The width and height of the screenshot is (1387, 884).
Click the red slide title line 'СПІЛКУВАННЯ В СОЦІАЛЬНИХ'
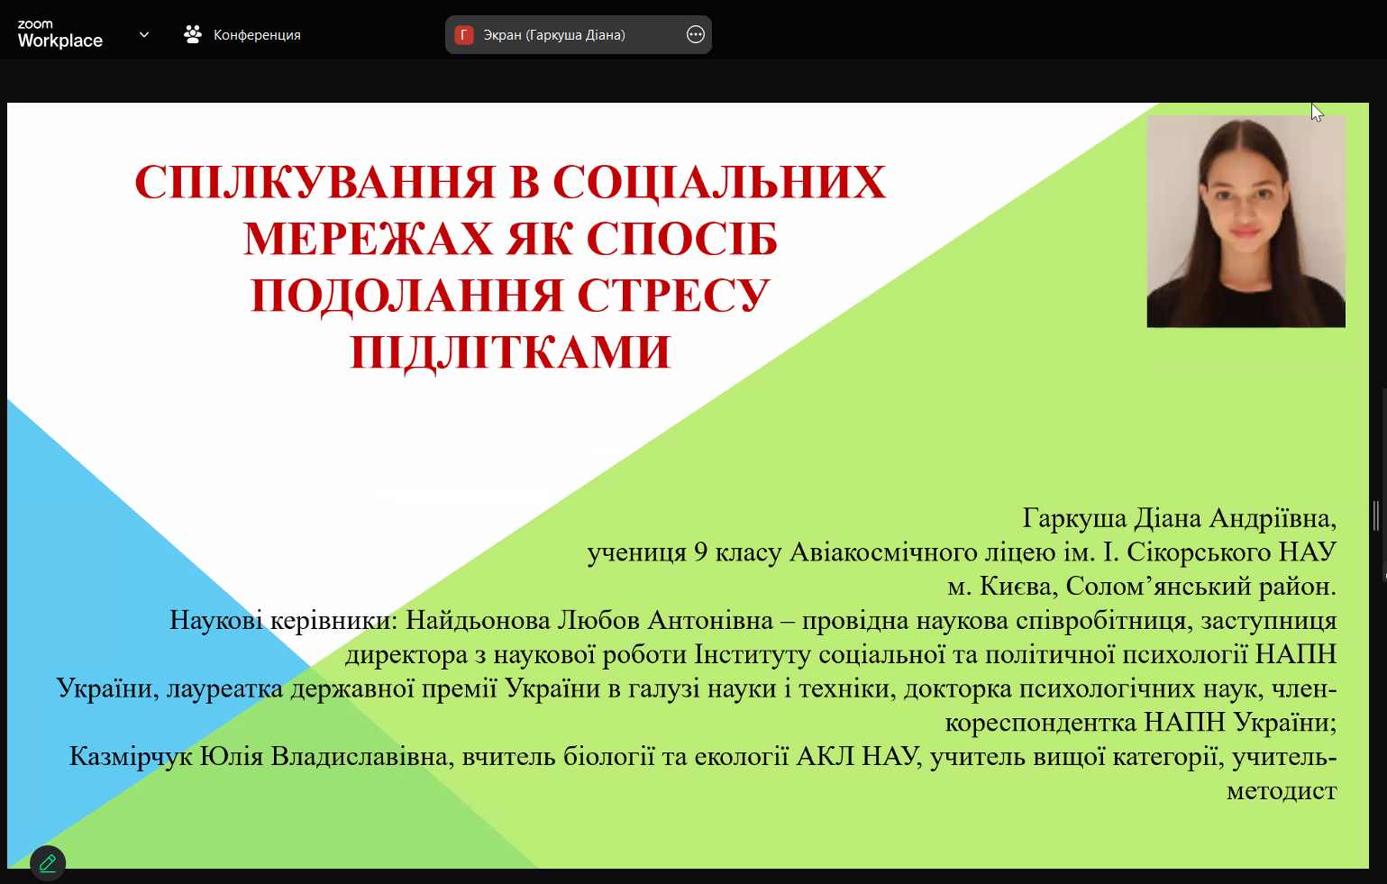coord(510,183)
